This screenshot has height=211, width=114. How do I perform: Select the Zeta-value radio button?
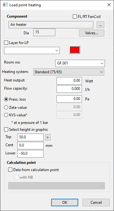pyautogui.click(x=6, y=108)
